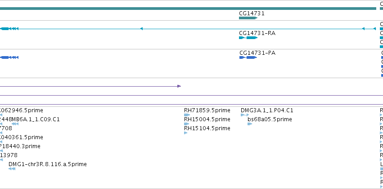Image resolution: width=383 pixels, height=189 pixels.
Task: Click the RH15004.5prime EST arrow
Action: point(187,124)
